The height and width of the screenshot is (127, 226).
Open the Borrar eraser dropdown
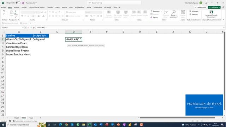click(x=154, y=17)
